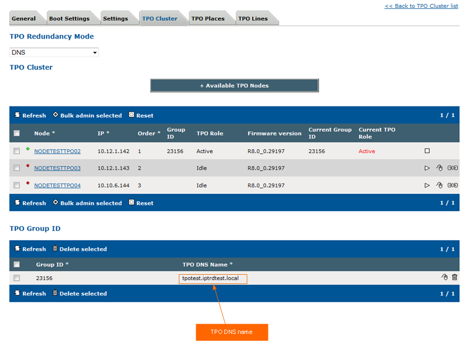The width and height of the screenshot is (469, 341).
Task: Check the box for NODETESTTPO02
Action: pos(17,151)
